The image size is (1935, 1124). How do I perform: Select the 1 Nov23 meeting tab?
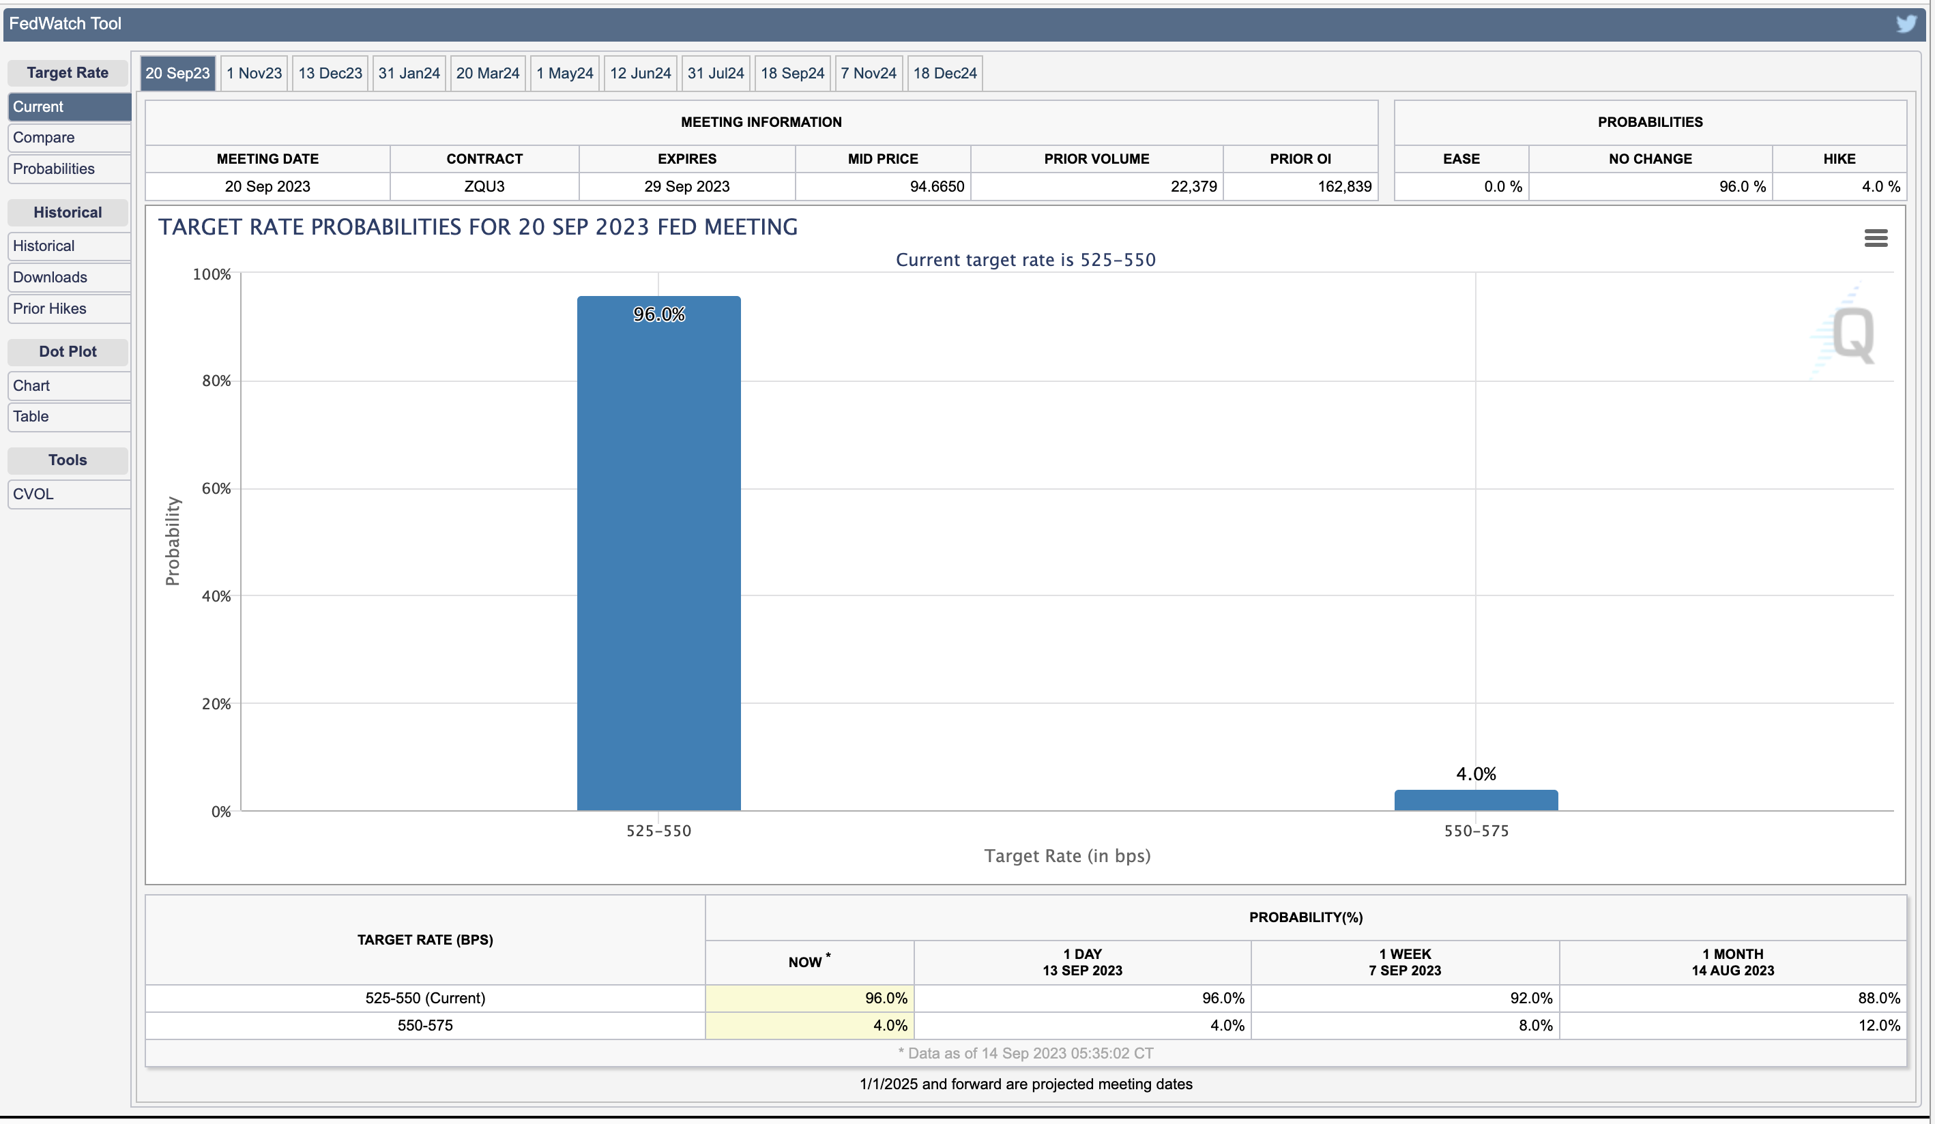(x=254, y=73)
